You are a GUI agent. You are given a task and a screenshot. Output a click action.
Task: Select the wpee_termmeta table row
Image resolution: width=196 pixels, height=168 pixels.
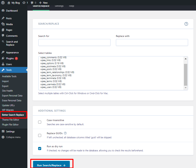click(53, 78)
